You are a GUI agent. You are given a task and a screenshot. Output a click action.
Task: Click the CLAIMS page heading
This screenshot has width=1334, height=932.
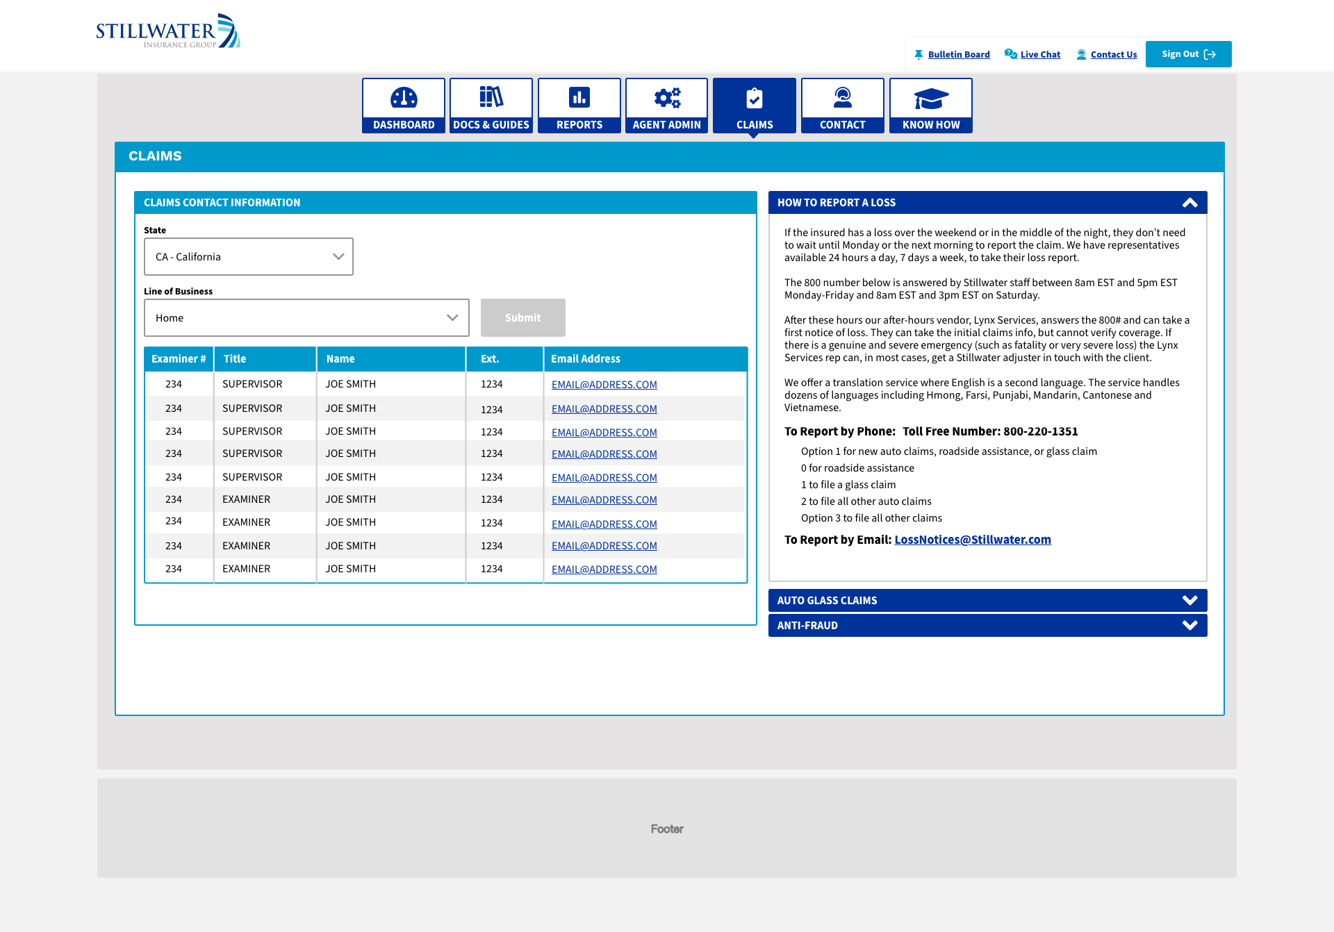[155, 156]
